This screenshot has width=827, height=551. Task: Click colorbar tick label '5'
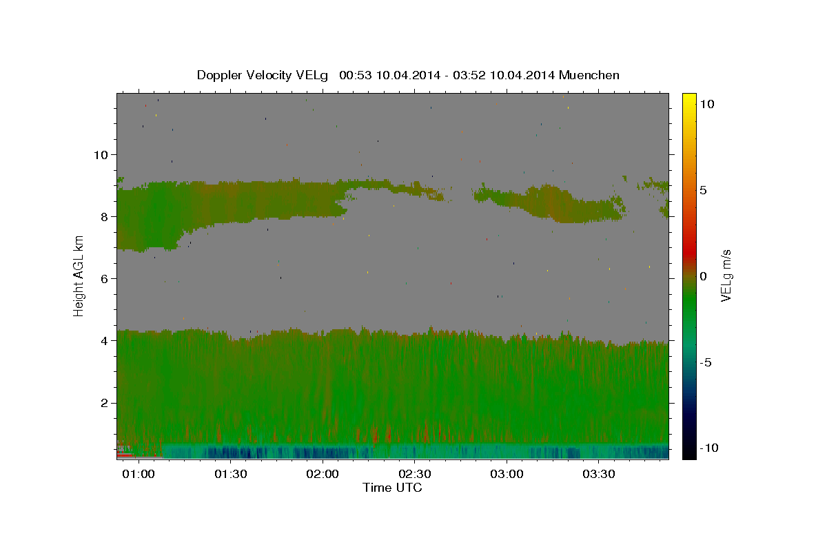704,190
